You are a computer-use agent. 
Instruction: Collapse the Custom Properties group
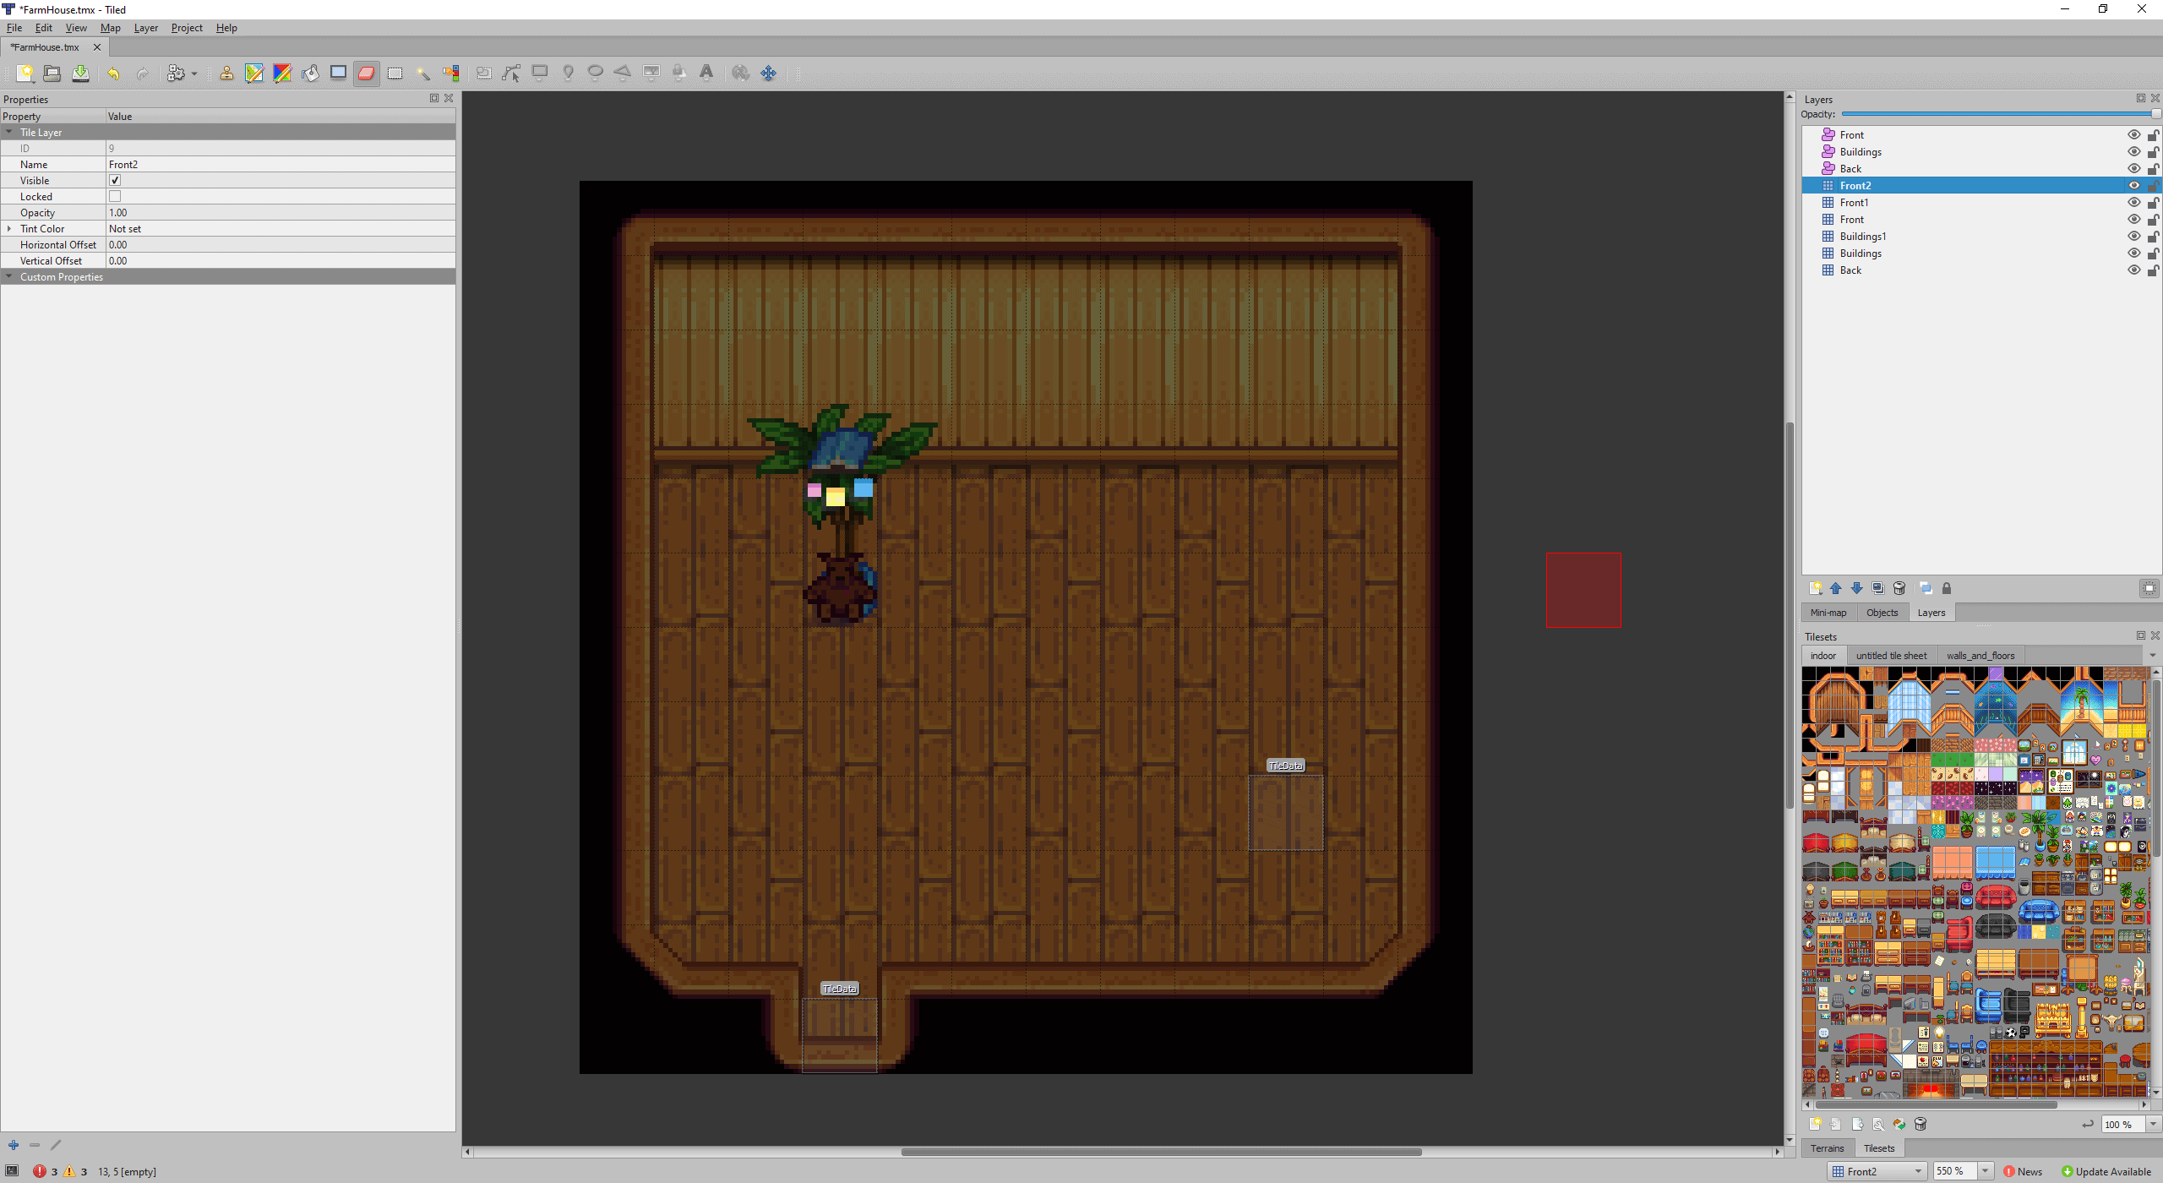click(9, 276)
